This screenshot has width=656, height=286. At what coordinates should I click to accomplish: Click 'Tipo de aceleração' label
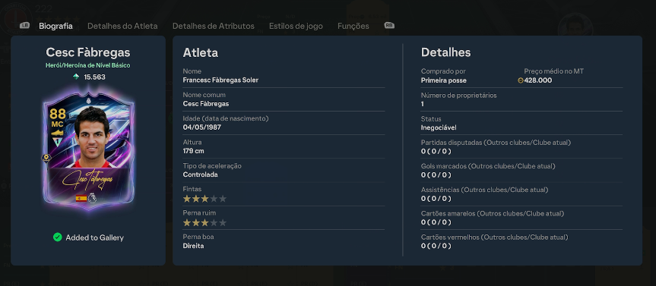pos(212,165)
